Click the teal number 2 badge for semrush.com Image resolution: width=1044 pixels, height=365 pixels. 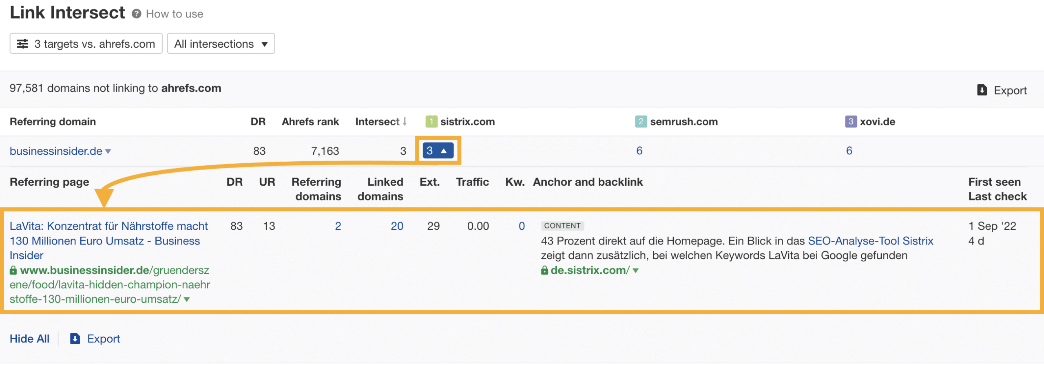click(x=641, y=121)
